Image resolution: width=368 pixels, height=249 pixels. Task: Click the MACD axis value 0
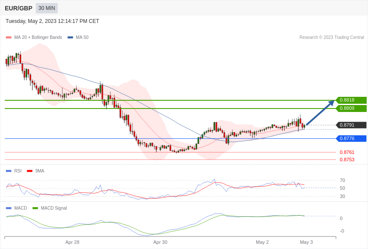pyautogui.click(x=341, y=218)
